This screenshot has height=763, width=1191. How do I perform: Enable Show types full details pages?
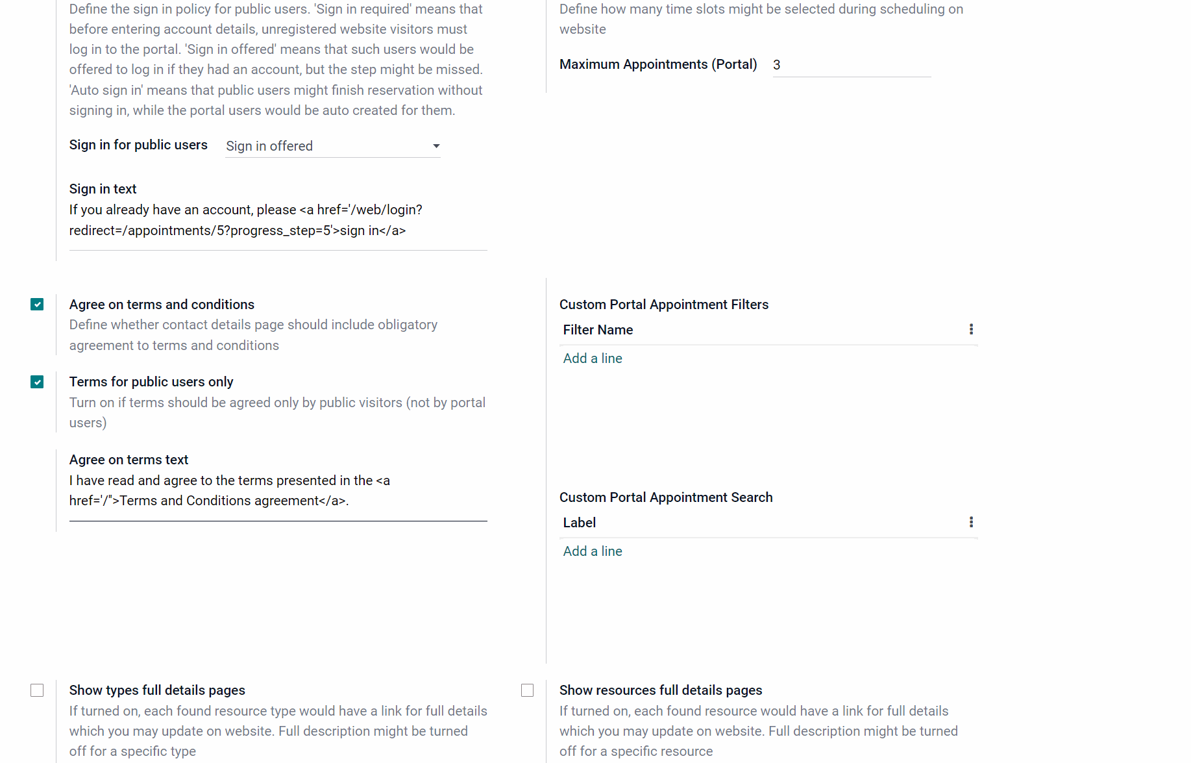pos(37,690)
